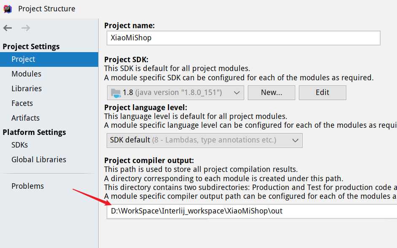Image resolution: width=397 pixels, height=248 pixels.
Task: Expand the language level dropdown chevron
Action: tap(295, 140)
